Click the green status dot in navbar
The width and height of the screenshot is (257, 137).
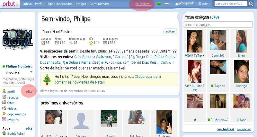[x=159, y=4]
